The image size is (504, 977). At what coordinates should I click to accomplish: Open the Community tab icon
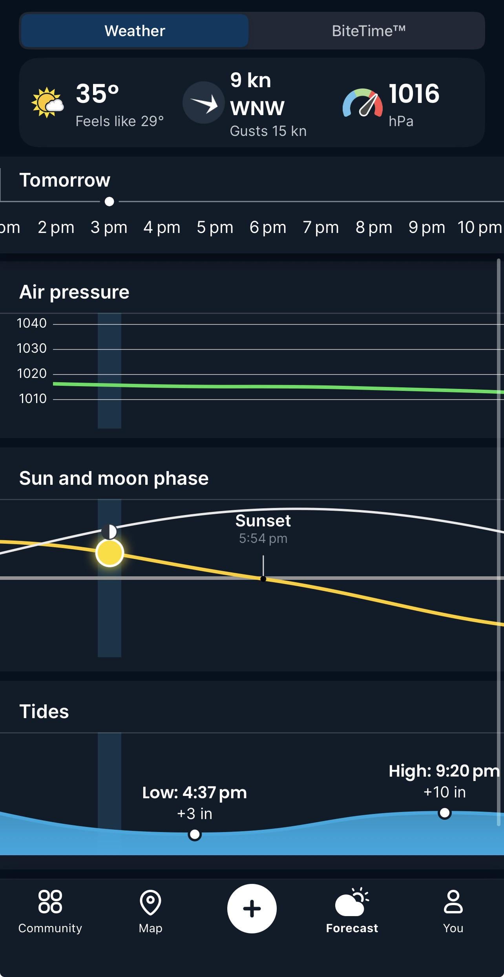tap(50, 902)
